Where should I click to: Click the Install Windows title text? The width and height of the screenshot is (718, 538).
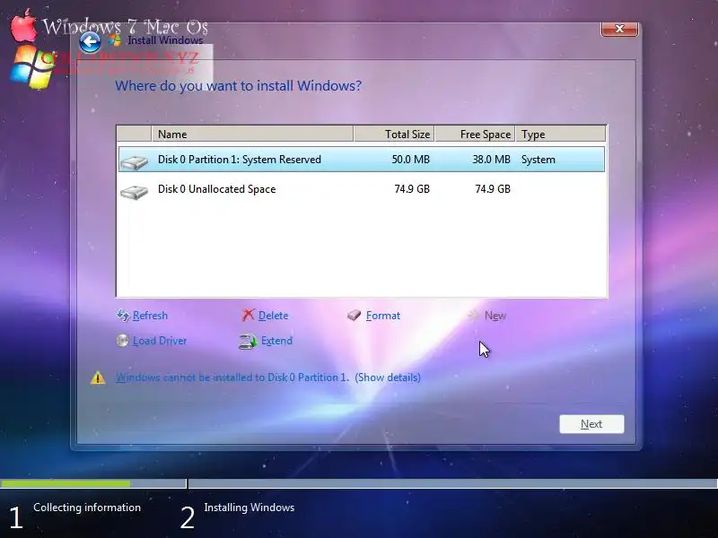click(165, 40)
